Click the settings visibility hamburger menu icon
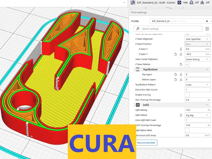This screenshot has height=159, width=212. tap(207, 29)
